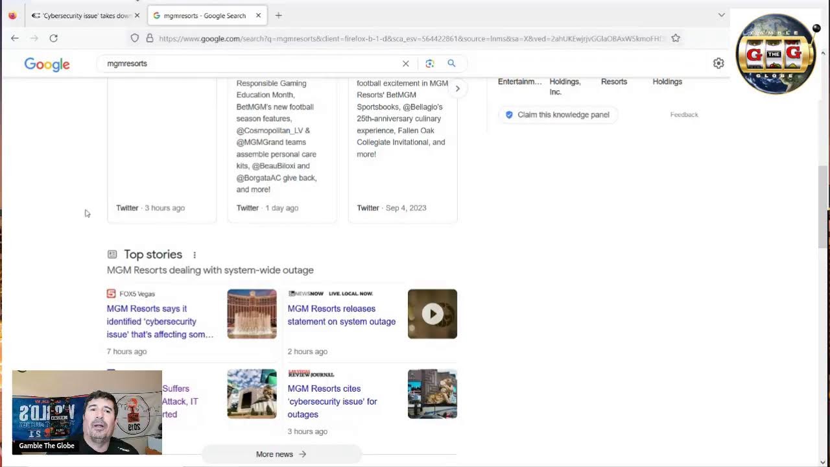Click the shield tracking protection icon

[135, 38]
